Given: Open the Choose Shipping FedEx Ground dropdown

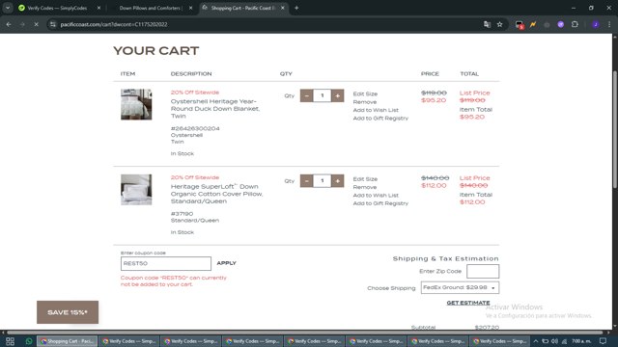Looking at the screenshot, I should click(x=460, y=287).
